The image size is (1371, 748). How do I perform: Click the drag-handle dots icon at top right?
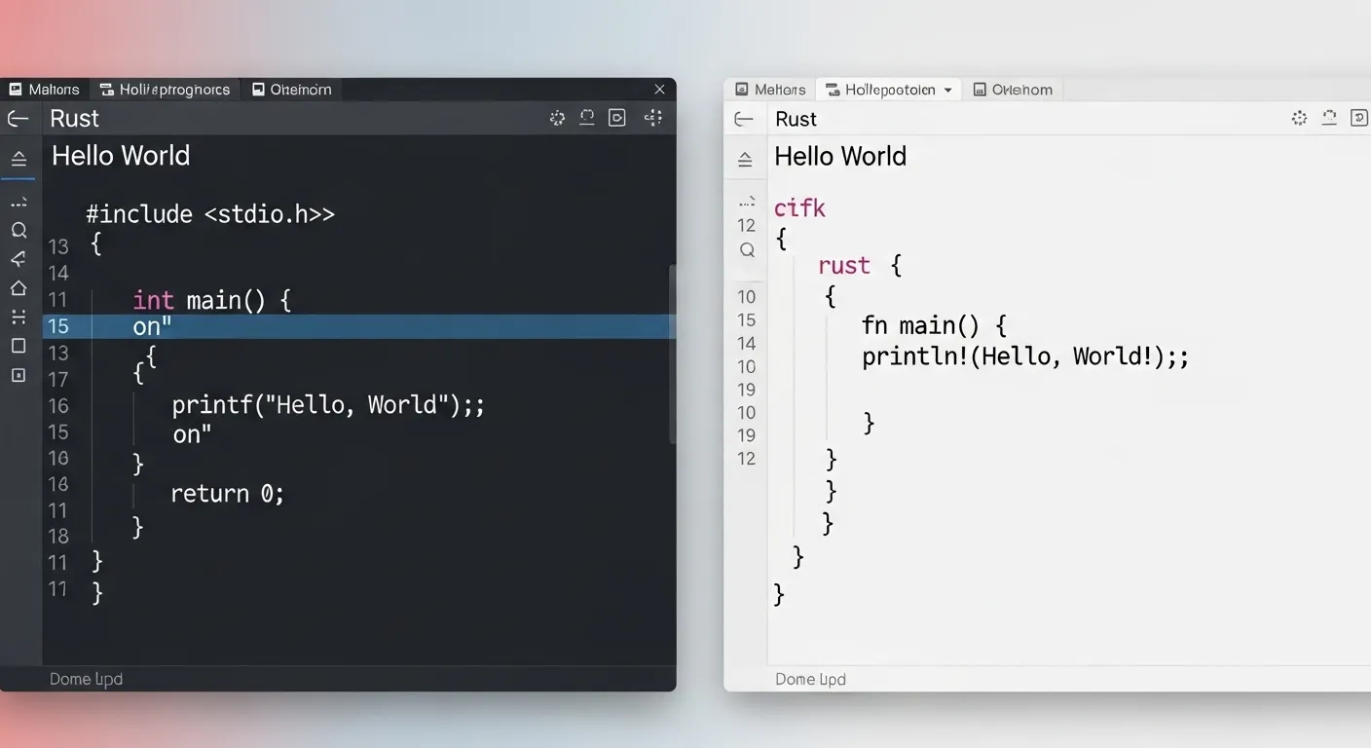pos(654,117)
